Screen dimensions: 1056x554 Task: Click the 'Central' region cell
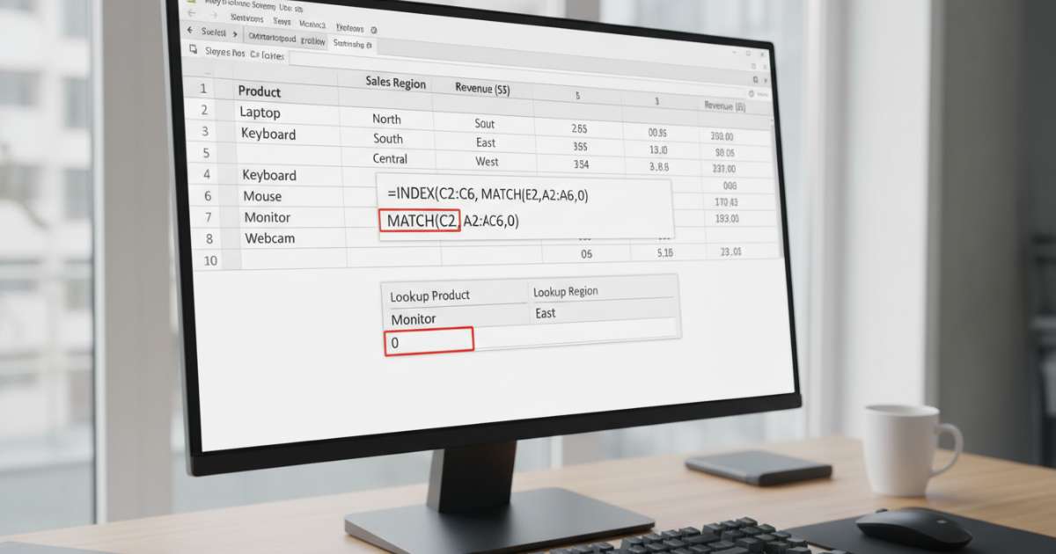click(x=390, y=159)
